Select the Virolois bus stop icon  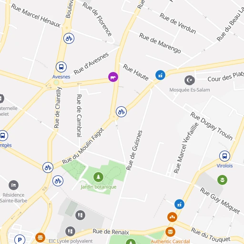[x=224, y=156]
